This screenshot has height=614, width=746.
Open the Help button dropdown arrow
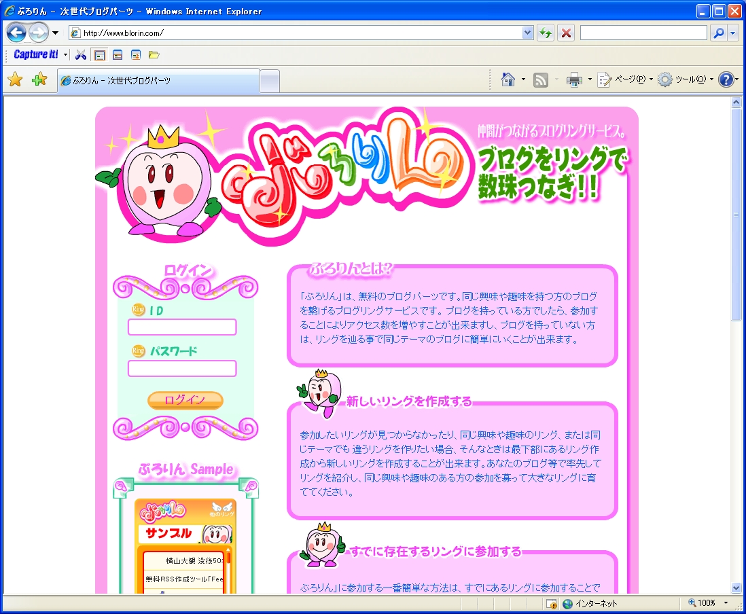[x=736, y=79]
